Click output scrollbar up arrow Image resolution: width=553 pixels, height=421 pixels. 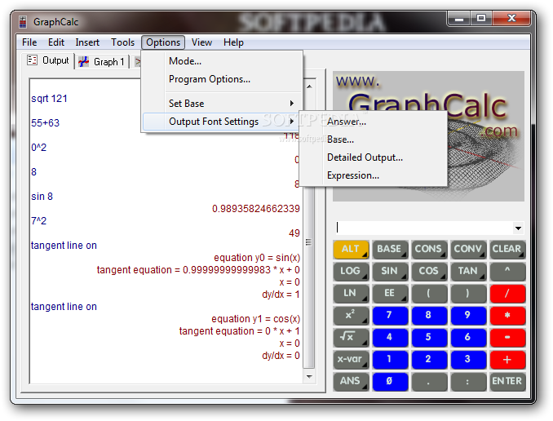click(309, 86)
